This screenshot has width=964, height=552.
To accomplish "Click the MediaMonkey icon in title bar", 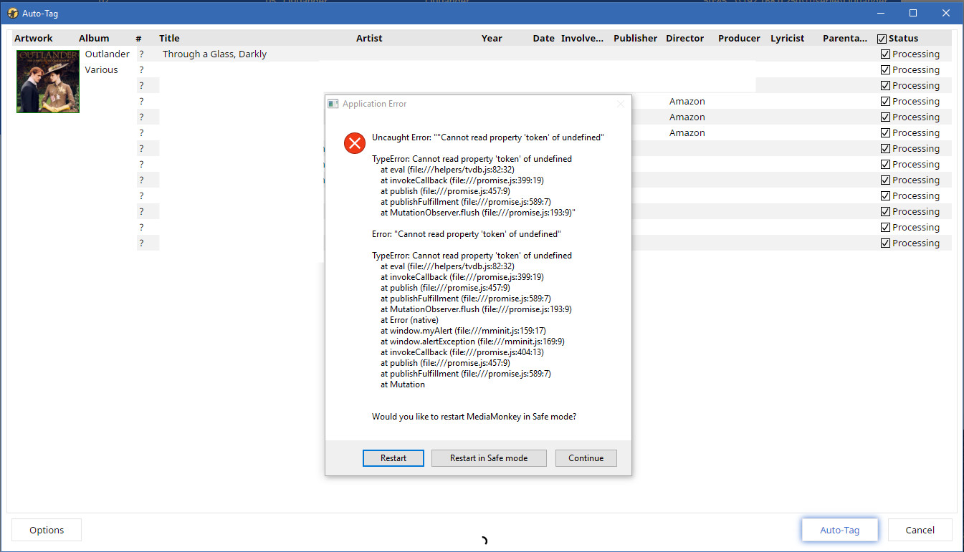I will pos(12,13).
